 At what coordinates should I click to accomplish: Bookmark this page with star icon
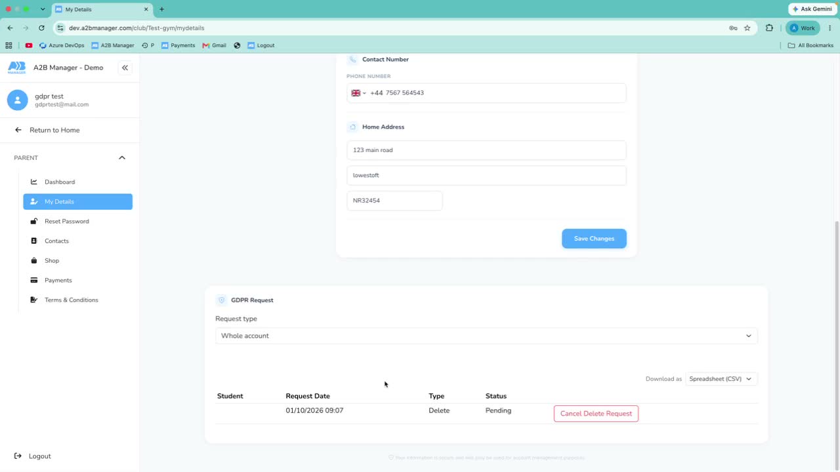pyautogui.click(x=747, y=28)
